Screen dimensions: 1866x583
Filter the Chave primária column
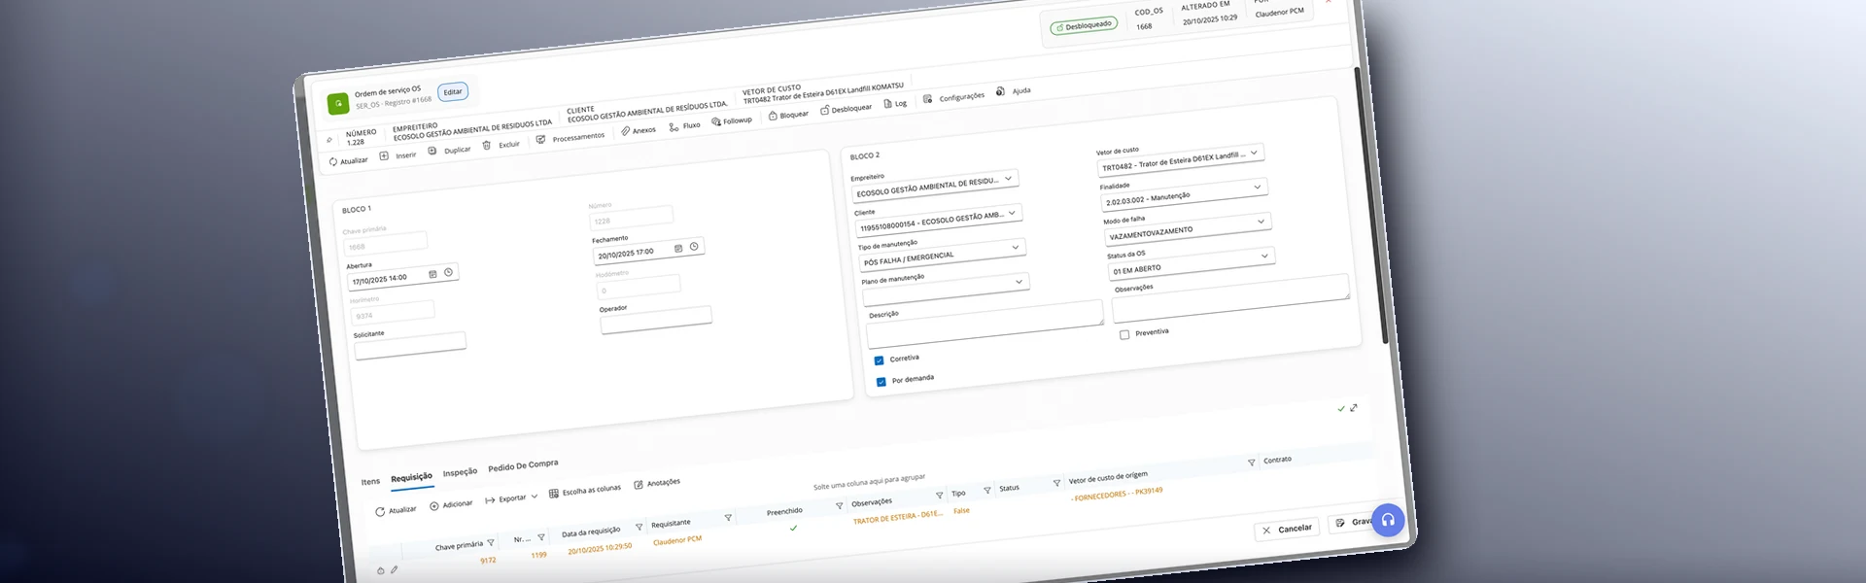coord(491,543)
